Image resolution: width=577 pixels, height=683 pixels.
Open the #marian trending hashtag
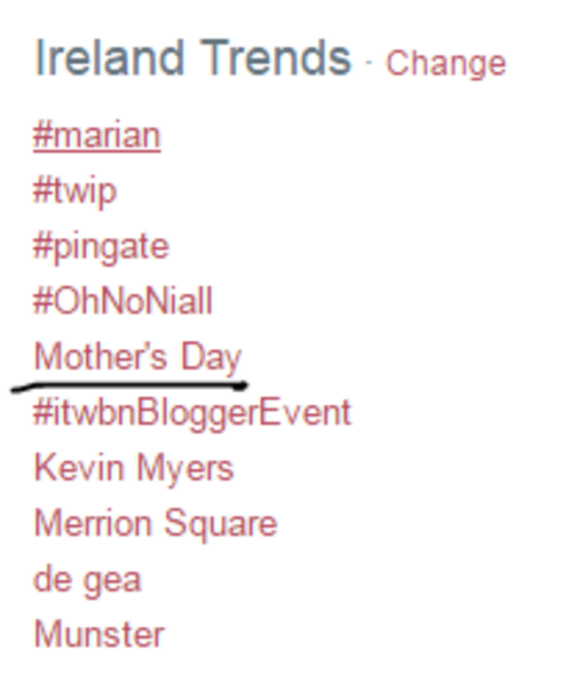click(97, 136)
